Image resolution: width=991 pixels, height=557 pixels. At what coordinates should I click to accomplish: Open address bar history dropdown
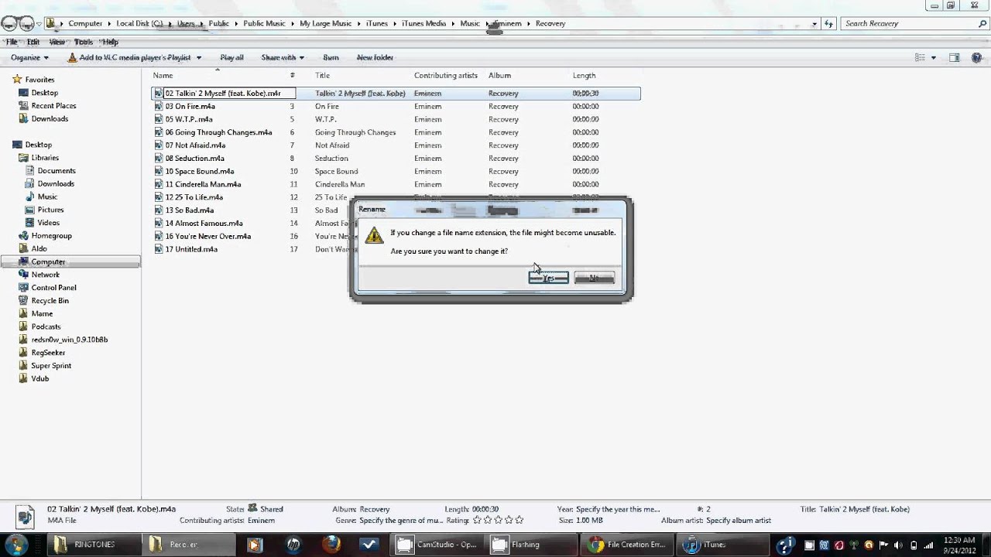coord(814,24)
